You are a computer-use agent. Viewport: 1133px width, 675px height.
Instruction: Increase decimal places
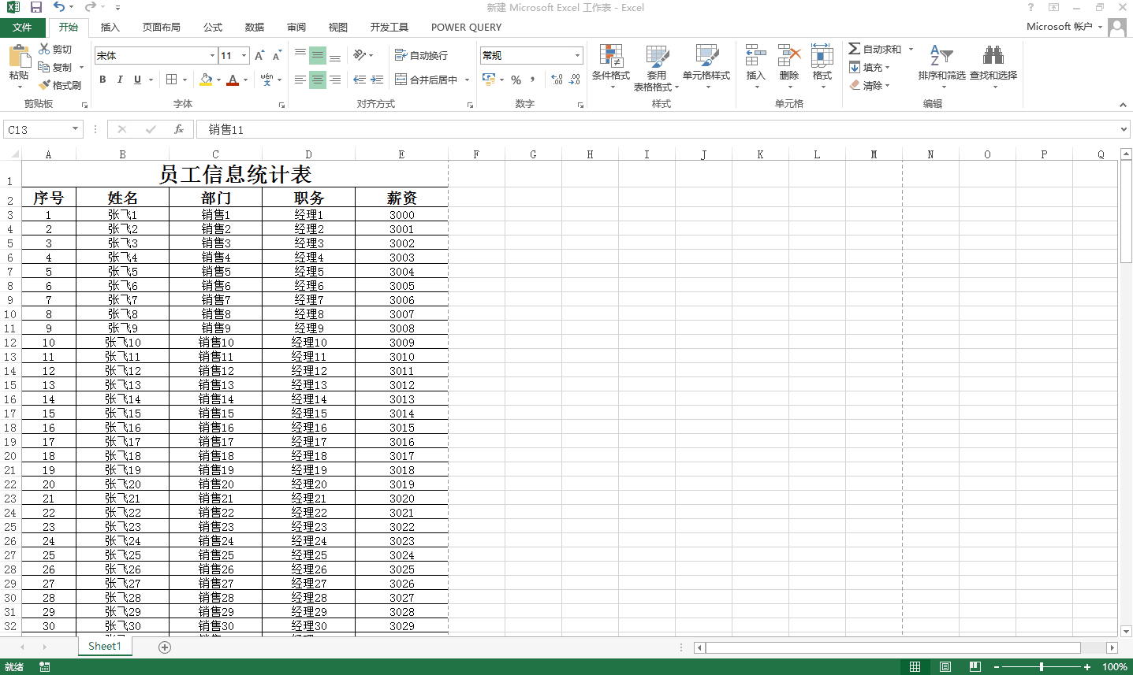pos(557,80)
